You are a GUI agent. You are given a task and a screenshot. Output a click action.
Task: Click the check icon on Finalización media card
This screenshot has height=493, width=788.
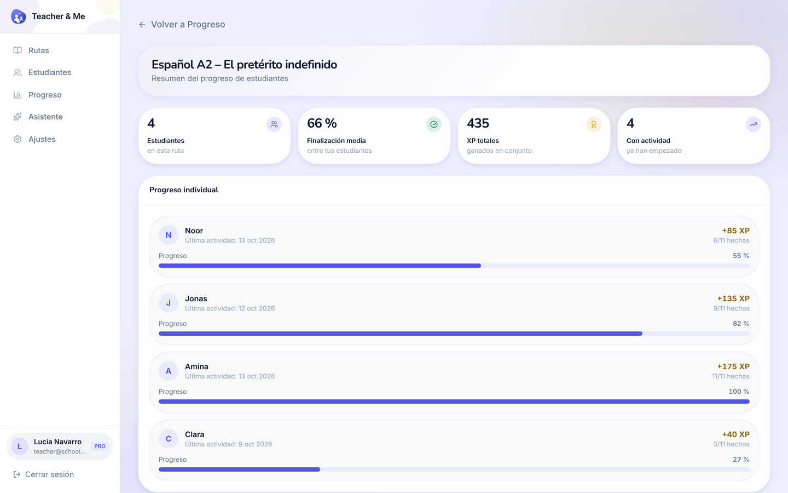[434, 124]
